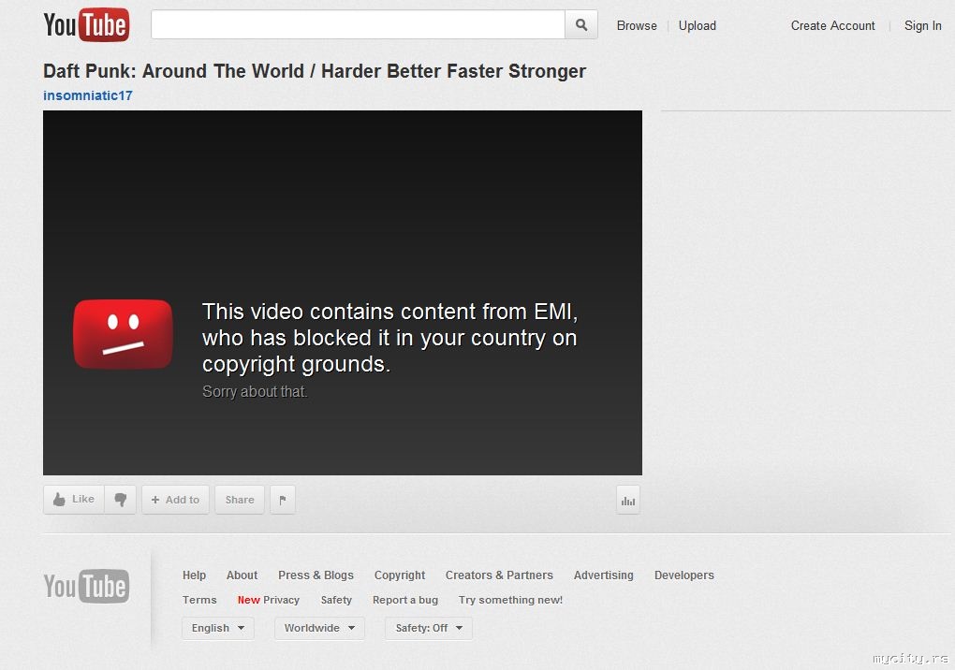Click the About footer link
The image size is (955, 670).
click(242, 575)
